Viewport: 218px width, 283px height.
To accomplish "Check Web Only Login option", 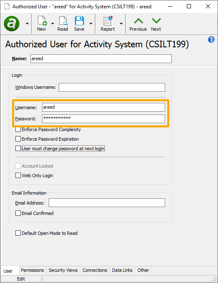I will (18, 176).
